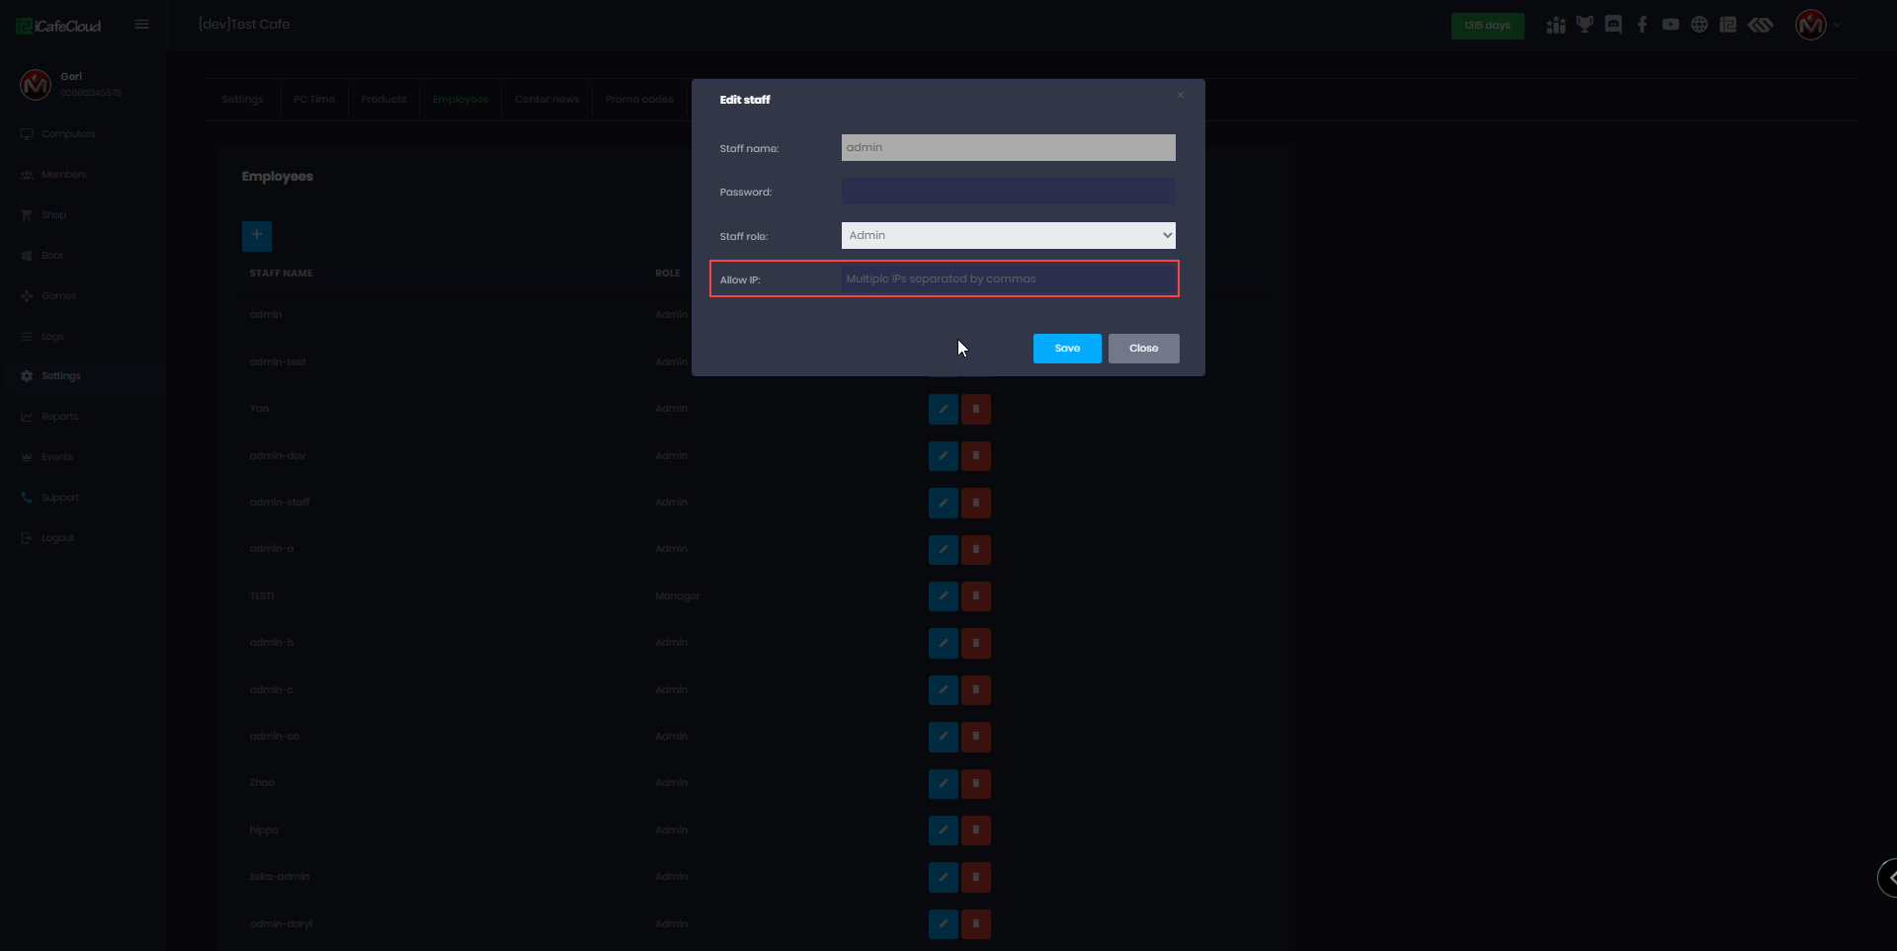Image resolution: width=1897 pixels, height=951 pixels.
Task: Close the Edit staff dialog via Close button
Action: pyautogui.click(x=1143, y=349)
